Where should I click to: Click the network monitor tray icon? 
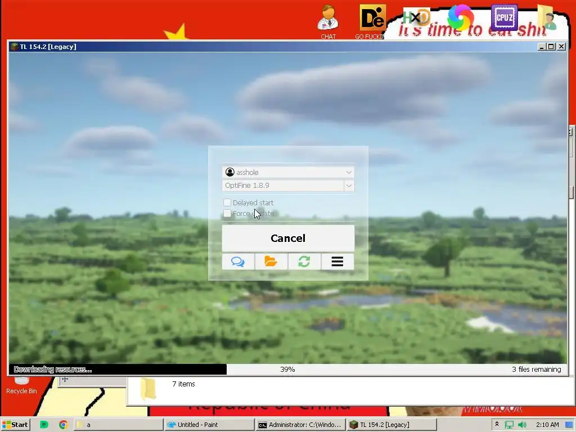tap(509, 425)
